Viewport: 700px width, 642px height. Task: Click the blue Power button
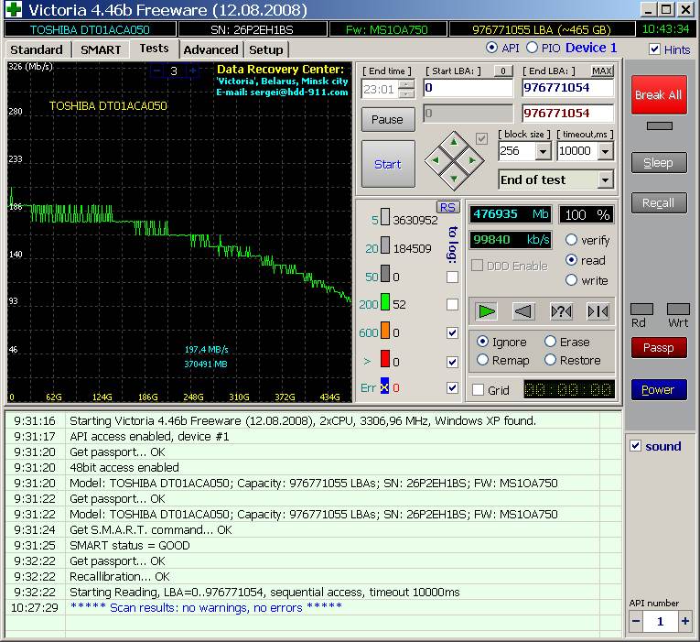tap(659, 389)
